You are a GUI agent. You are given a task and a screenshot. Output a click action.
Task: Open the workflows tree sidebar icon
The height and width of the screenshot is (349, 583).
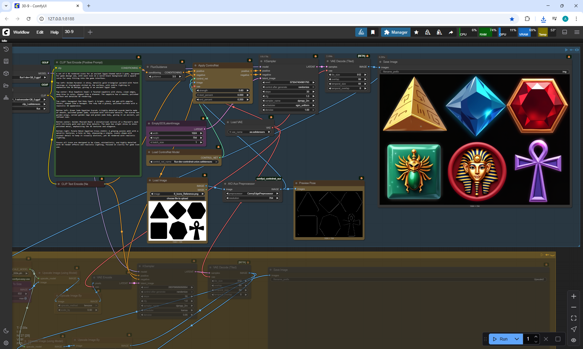6,98
